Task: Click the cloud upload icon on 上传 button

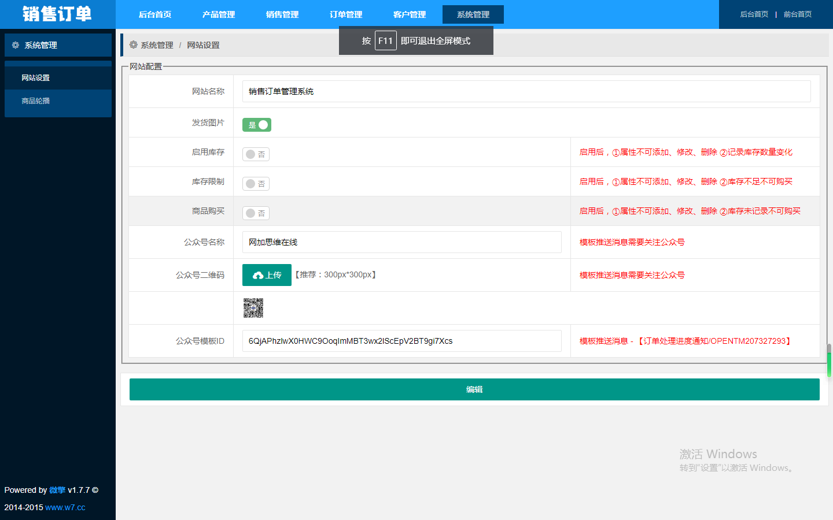Action: (x=258, y=276)
